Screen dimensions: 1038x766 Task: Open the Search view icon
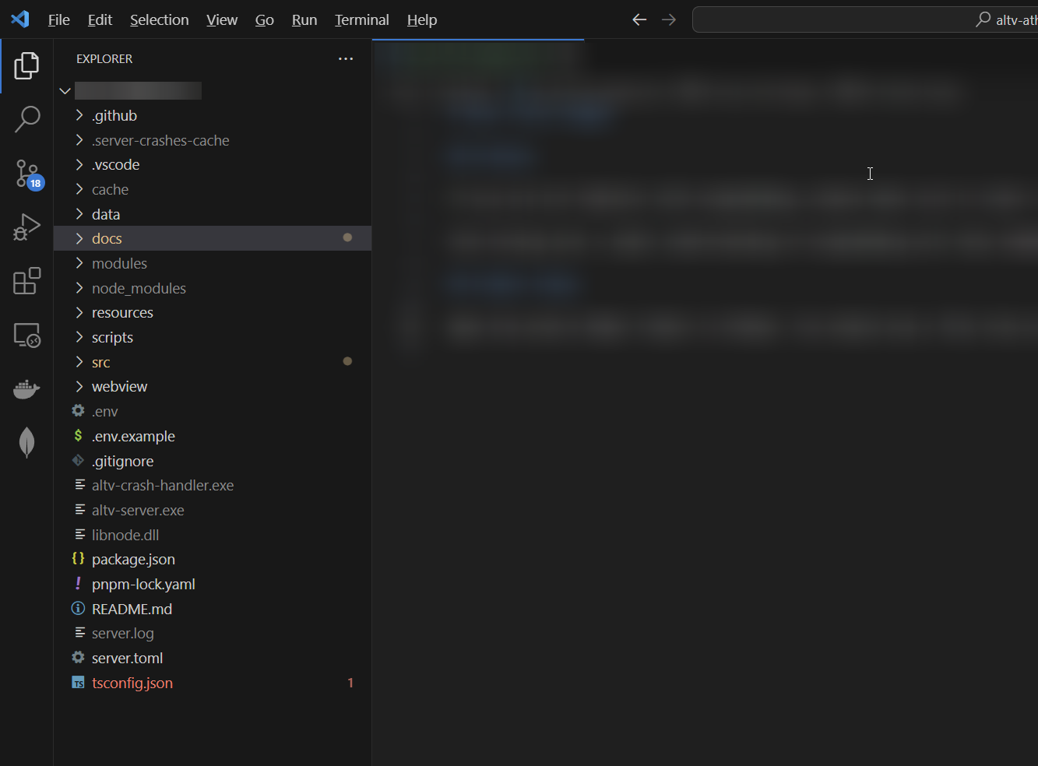(26, 119)
